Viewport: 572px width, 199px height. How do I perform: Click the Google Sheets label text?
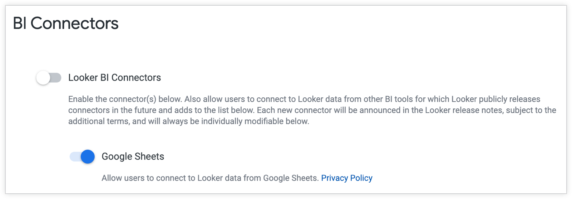point(133,157)
